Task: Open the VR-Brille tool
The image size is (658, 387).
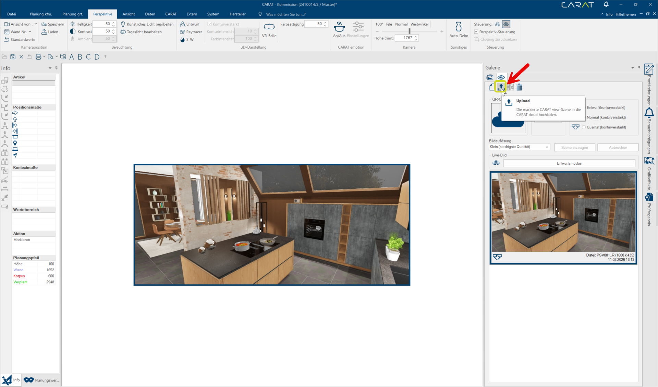Action: [x=269, y=30]
